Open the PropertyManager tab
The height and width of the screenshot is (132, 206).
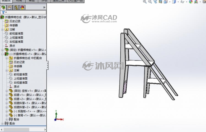point(9,8)
